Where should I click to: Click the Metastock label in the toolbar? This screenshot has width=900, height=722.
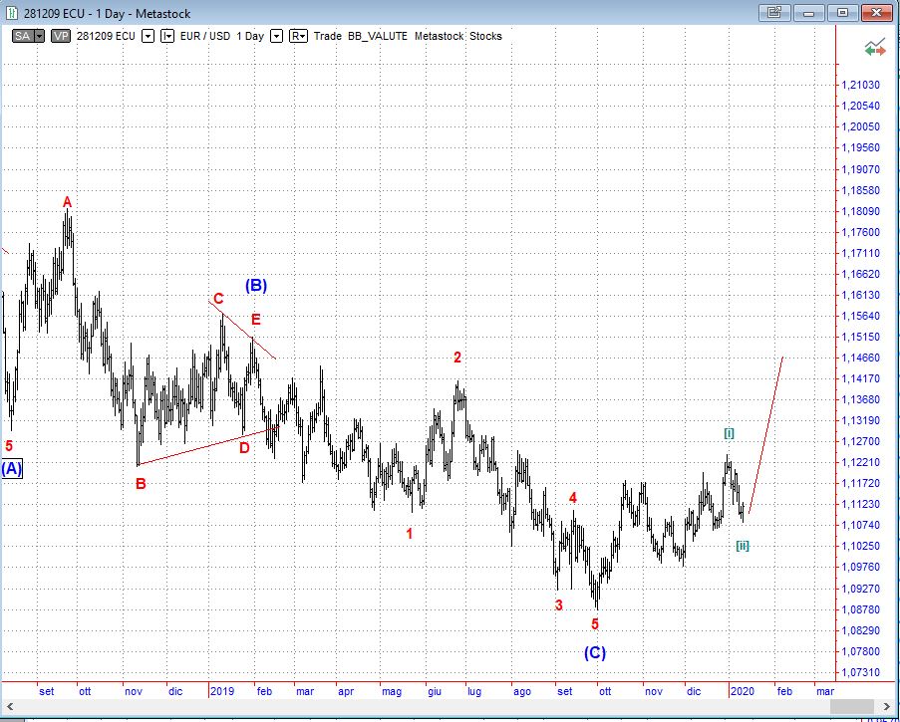(440, 36)
